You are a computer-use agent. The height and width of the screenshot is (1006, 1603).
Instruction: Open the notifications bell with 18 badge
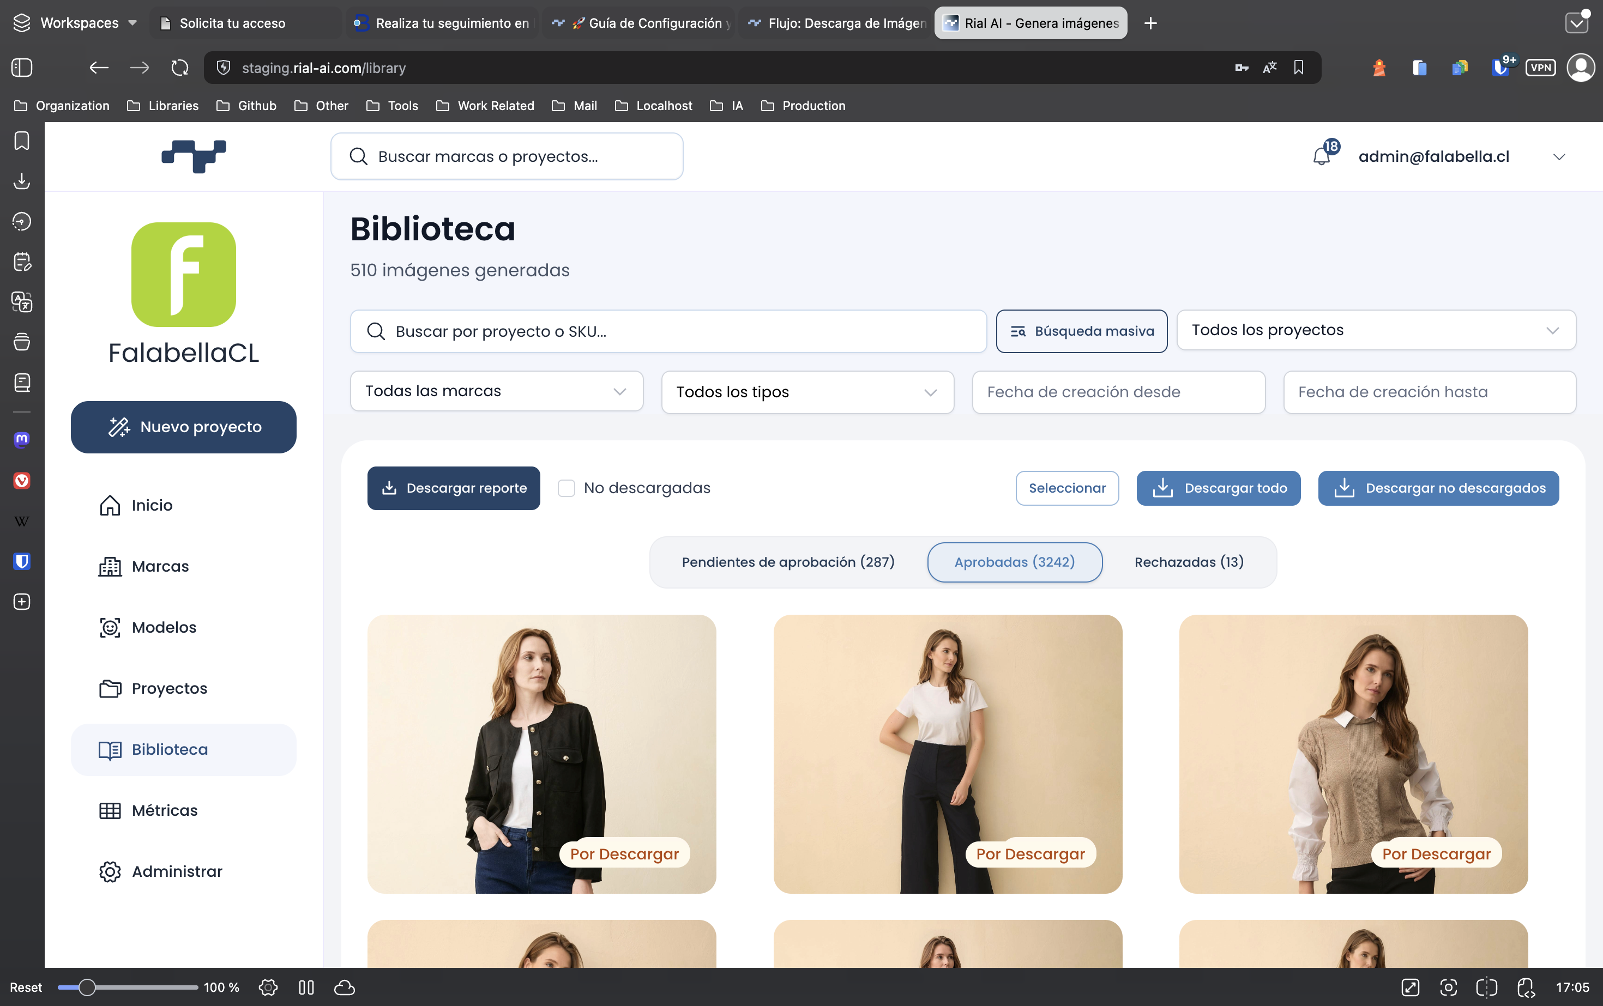[x=1323, y=155]
